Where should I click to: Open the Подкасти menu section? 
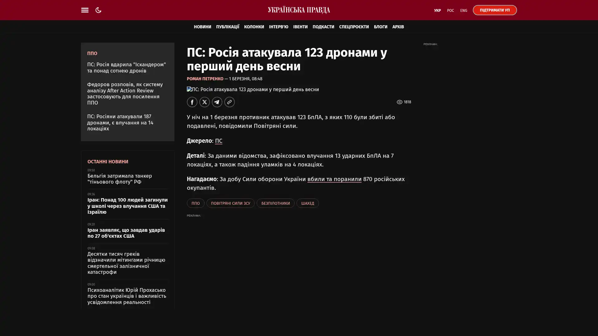[x=323, y=27]
